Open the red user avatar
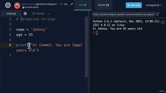Image resolution: width=166 pixels, height=93 pixels. tap(17, 6)
